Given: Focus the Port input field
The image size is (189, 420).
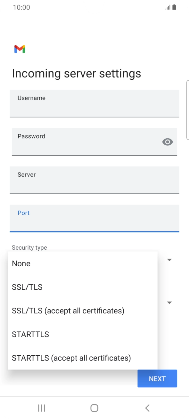Looking at the screenshot, I should pos(94,218).
